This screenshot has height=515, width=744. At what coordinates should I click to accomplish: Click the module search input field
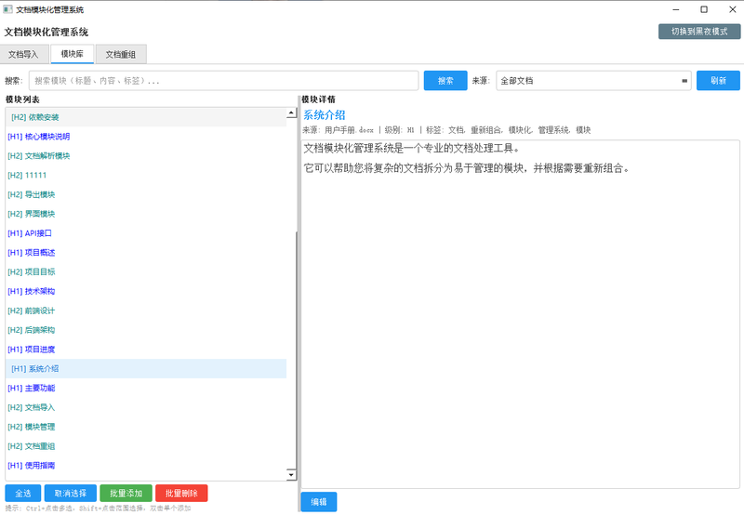pyautogui.click(x=223, y=81)
